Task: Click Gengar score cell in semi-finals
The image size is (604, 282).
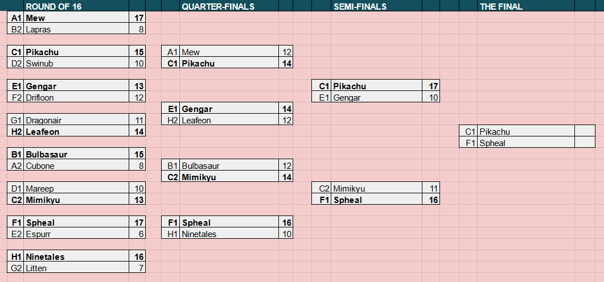Action: pyautogui.click(x=431, y=98)
